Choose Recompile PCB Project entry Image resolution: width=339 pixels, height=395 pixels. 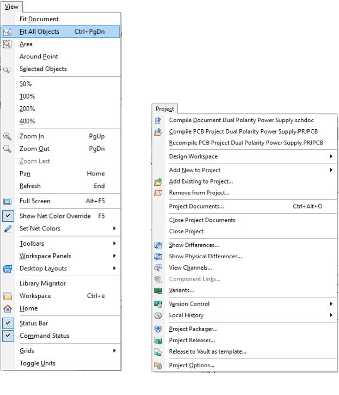click(x=246, y=143)
